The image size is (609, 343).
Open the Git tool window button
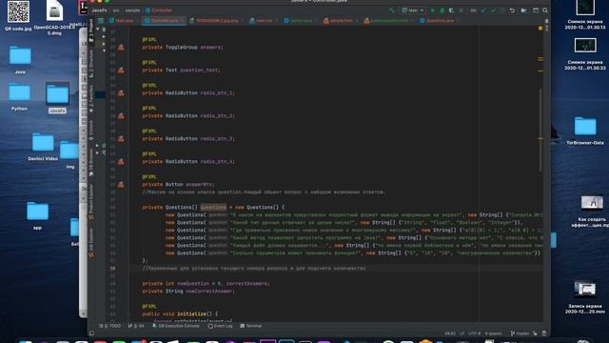pos(136,326)
